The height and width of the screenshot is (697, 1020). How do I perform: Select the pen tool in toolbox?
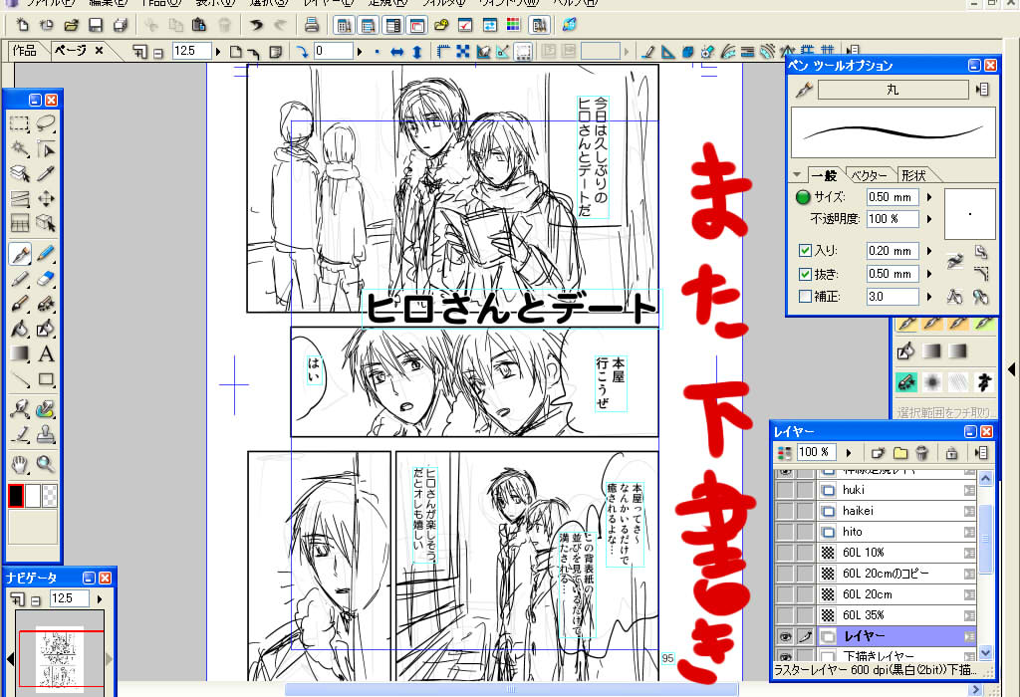pos(20,254)
